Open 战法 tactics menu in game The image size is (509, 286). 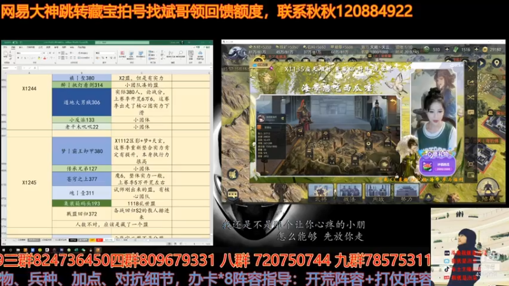click(x=349, y=193)
